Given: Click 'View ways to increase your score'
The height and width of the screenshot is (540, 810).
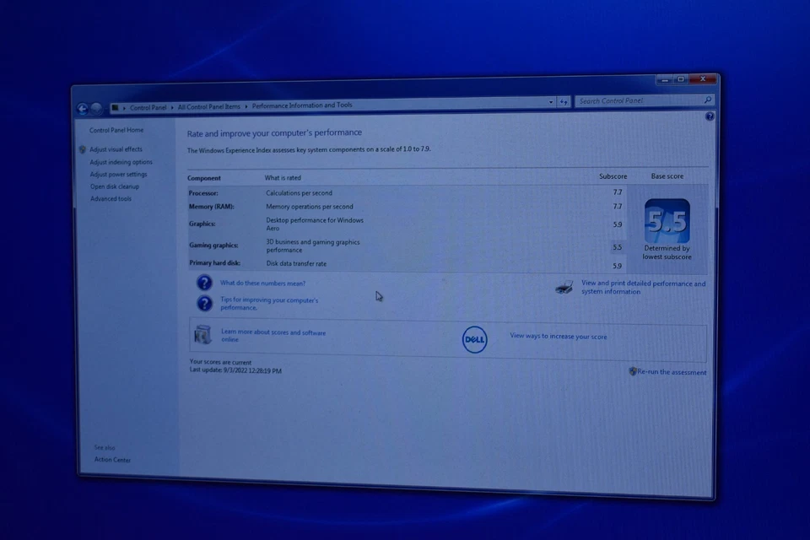Looking at the screenshot, I should coord(558,337).
